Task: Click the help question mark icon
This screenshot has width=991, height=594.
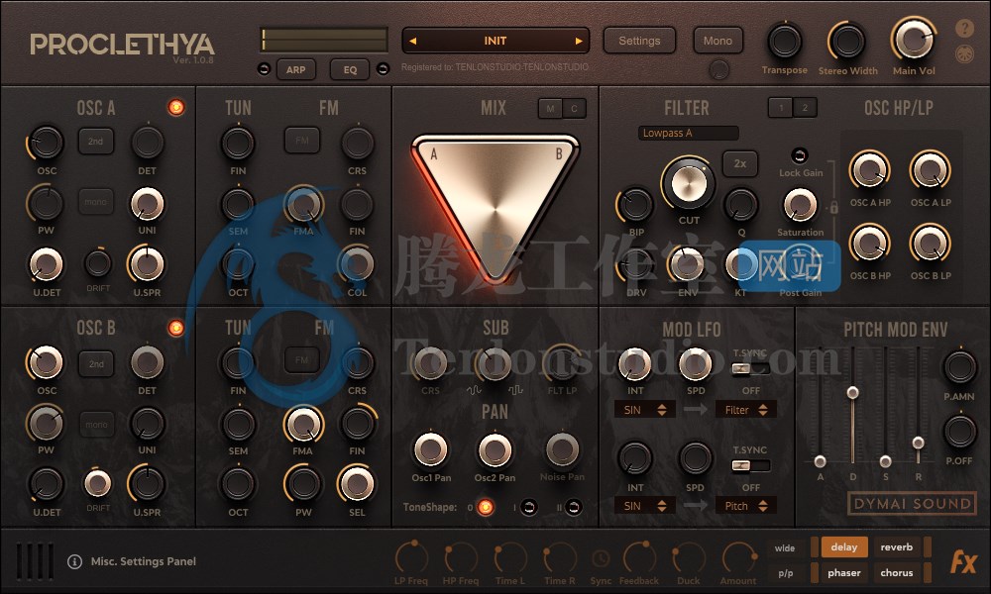Action: (x=964, y=29)
